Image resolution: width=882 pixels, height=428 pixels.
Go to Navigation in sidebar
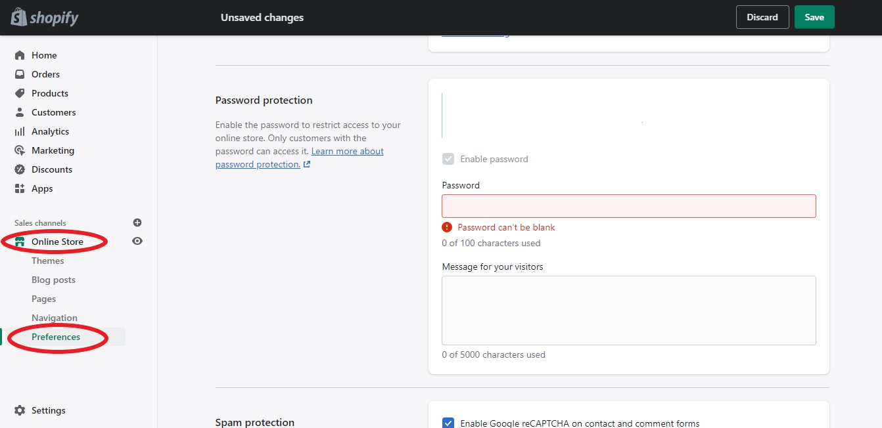[55, 318]
